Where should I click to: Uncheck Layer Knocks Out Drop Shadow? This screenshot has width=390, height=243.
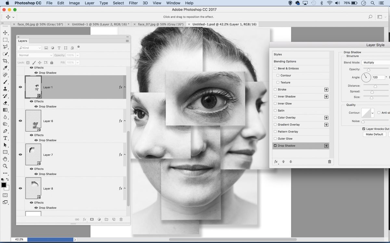364,129
